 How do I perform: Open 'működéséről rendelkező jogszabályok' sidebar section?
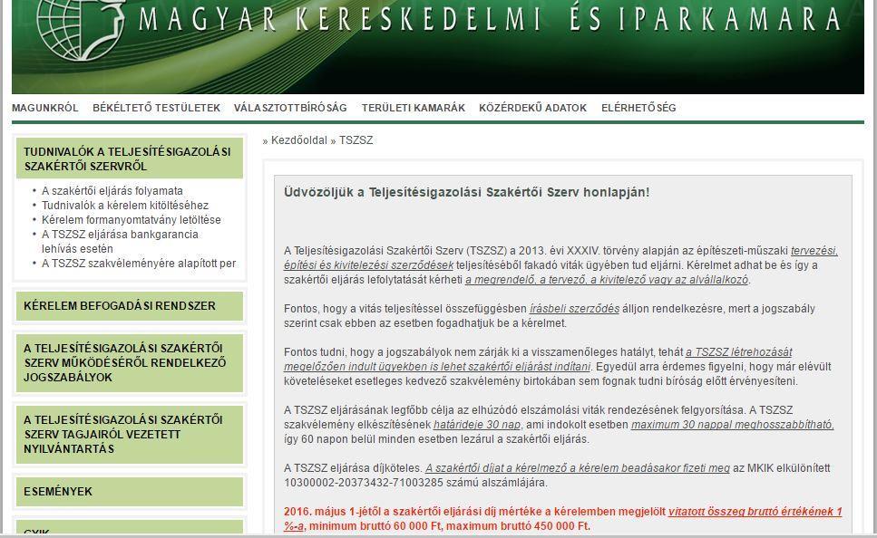(130, 363)
